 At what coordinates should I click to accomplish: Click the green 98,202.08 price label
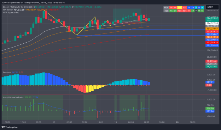(211, 67)
